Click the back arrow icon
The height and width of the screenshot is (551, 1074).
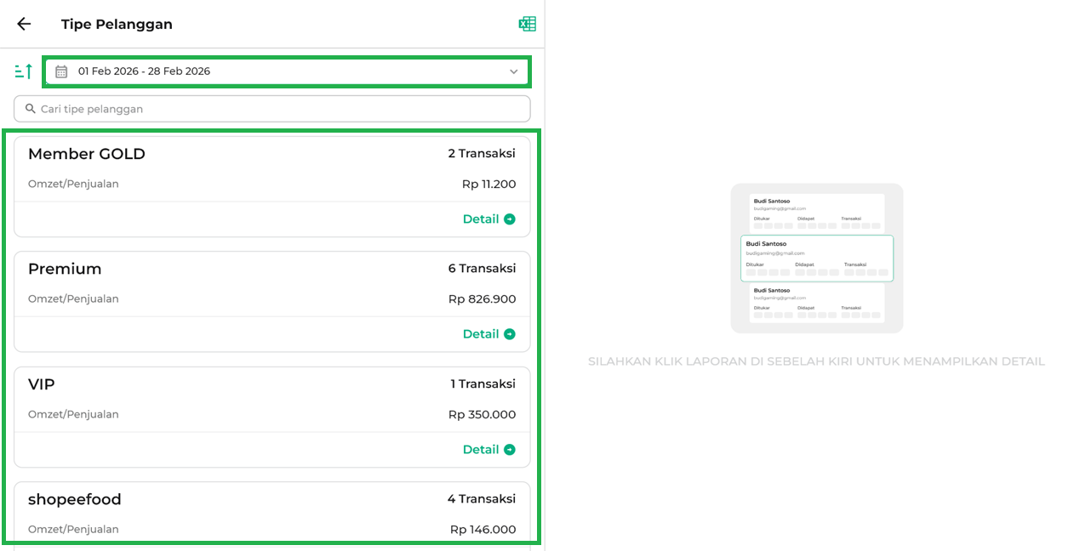24,24
